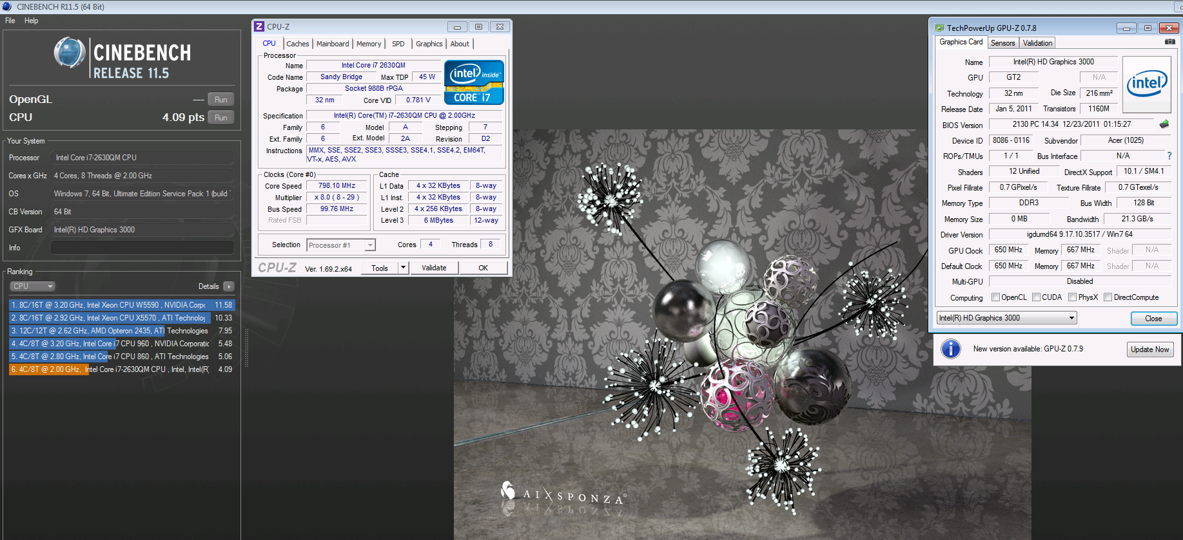Screen dimensions: 1183x540
Task: Select the AMD Opteron 2435 ranking row
Action: (x=122, y=331)
